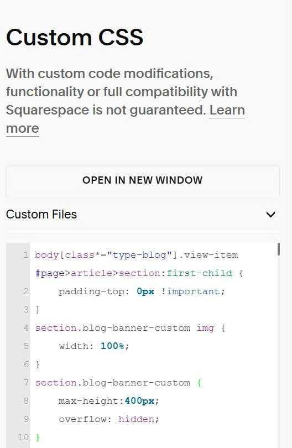292x448 pixels.
Task: Click the #page>article>section:first-child selector text
Action: point(133,273)
